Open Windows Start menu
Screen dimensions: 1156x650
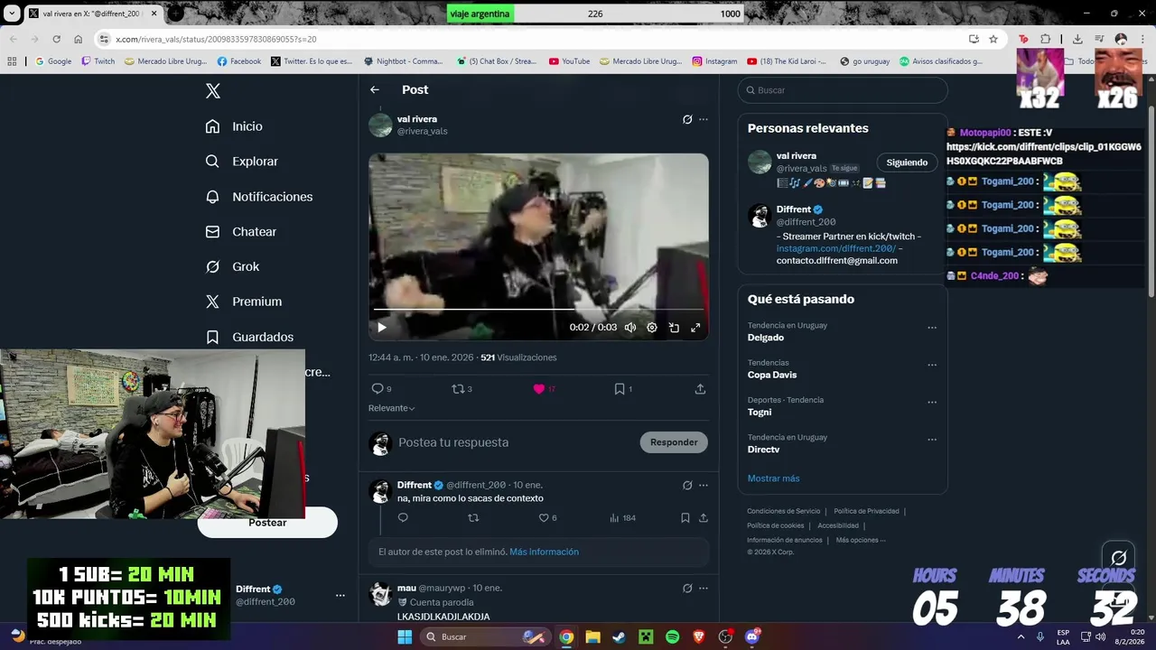404,636
